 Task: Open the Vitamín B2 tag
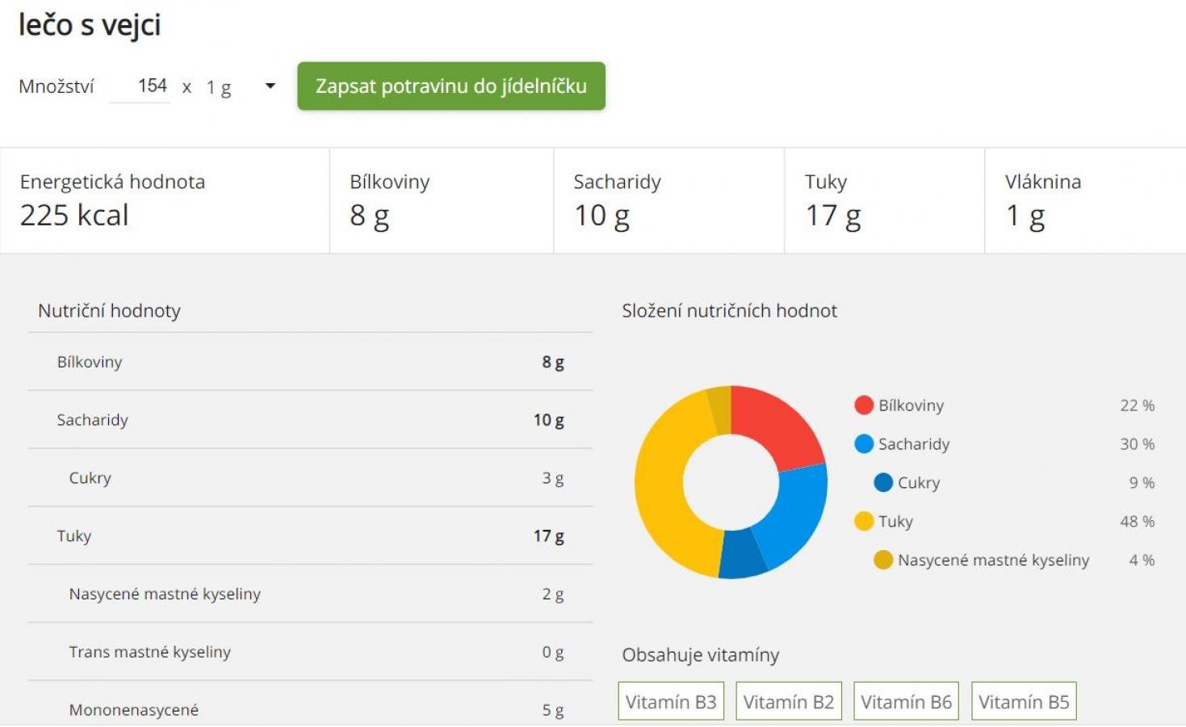click(788, 702)
